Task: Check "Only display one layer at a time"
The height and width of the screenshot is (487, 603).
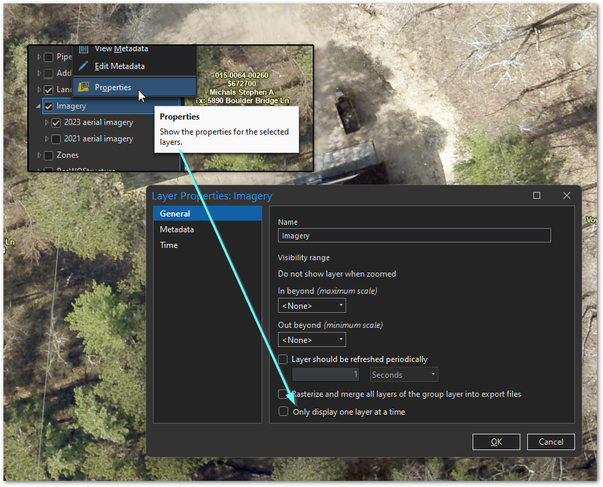Action: click(x=283, y=411)
